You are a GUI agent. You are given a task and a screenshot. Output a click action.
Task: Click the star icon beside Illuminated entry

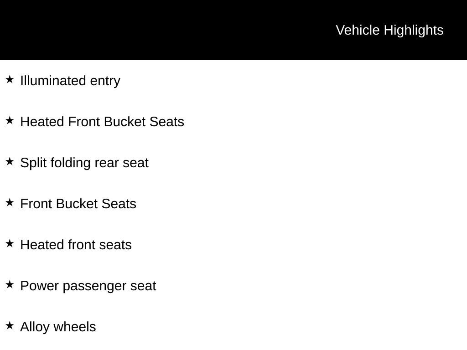(x=10, y=79)
